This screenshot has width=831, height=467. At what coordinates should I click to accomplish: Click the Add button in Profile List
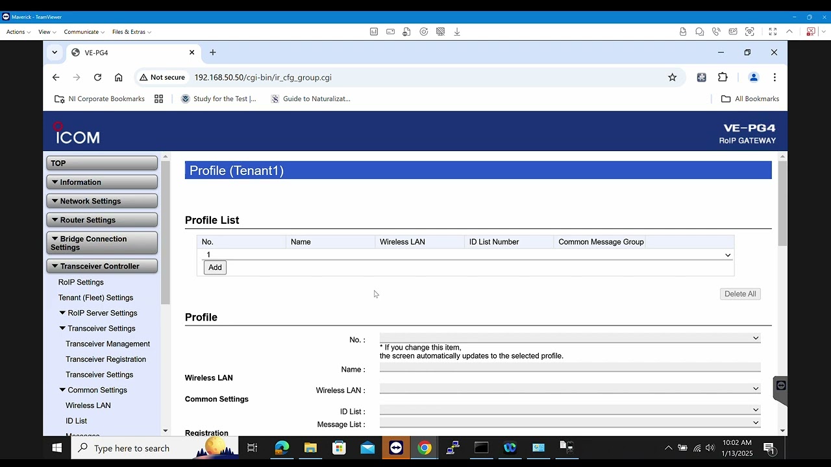[215, 267]
